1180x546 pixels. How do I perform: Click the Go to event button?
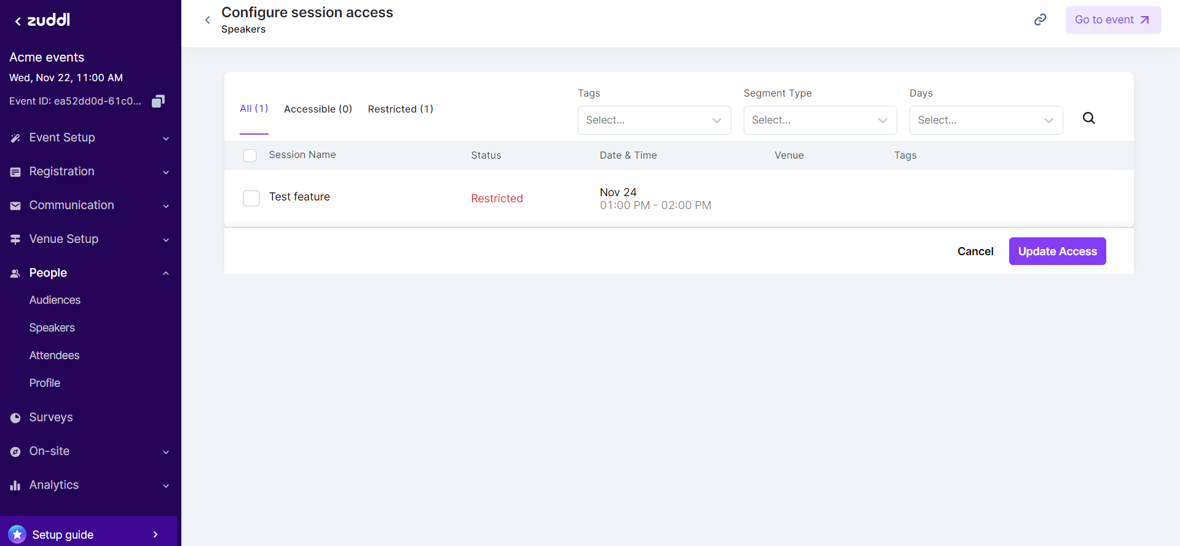[x=1112, y=20]
